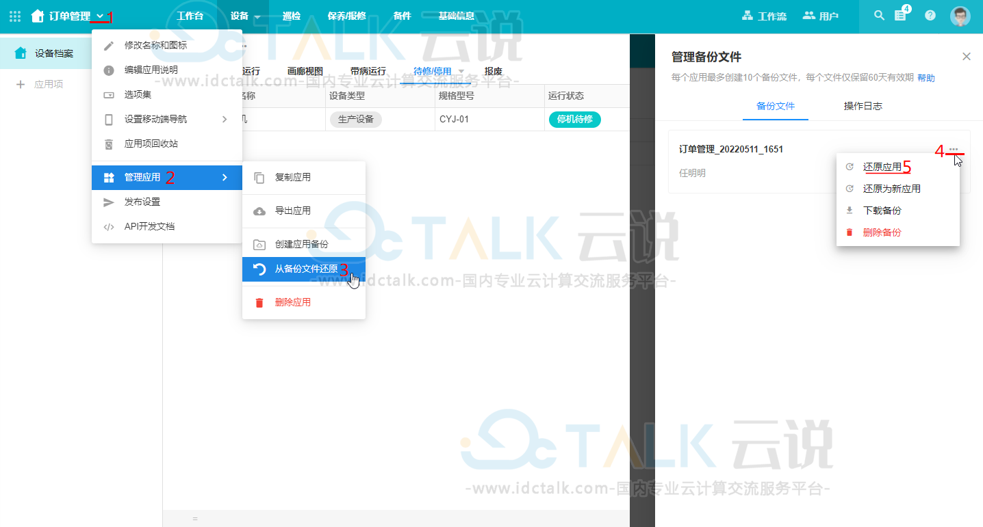Image resolution: width=983 pixels, height=527 pixels.
Task: Switch to the 保养/报修 tab
Action: [347, 16]
